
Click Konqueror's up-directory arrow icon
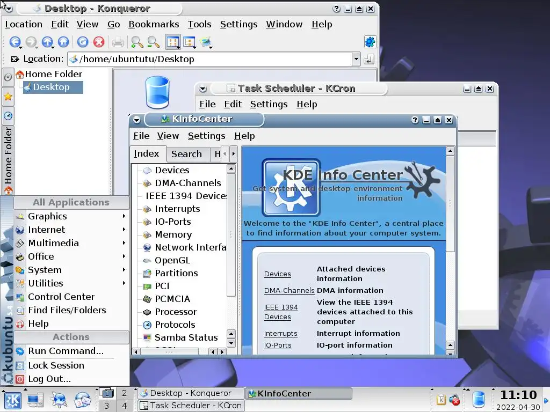(x=47, y=42)
